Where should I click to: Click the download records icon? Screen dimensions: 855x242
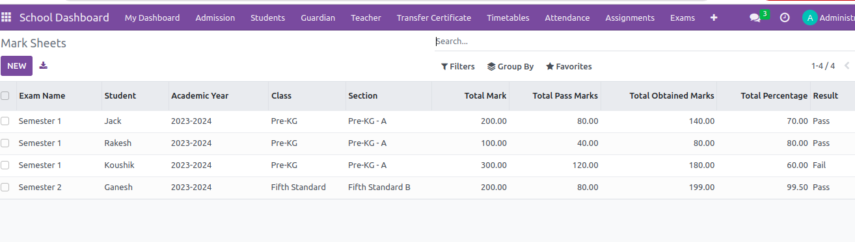tap(44, 66)
